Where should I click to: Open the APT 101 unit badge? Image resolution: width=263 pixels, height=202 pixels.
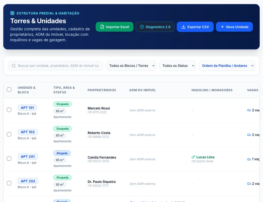(x=27, y=108)
